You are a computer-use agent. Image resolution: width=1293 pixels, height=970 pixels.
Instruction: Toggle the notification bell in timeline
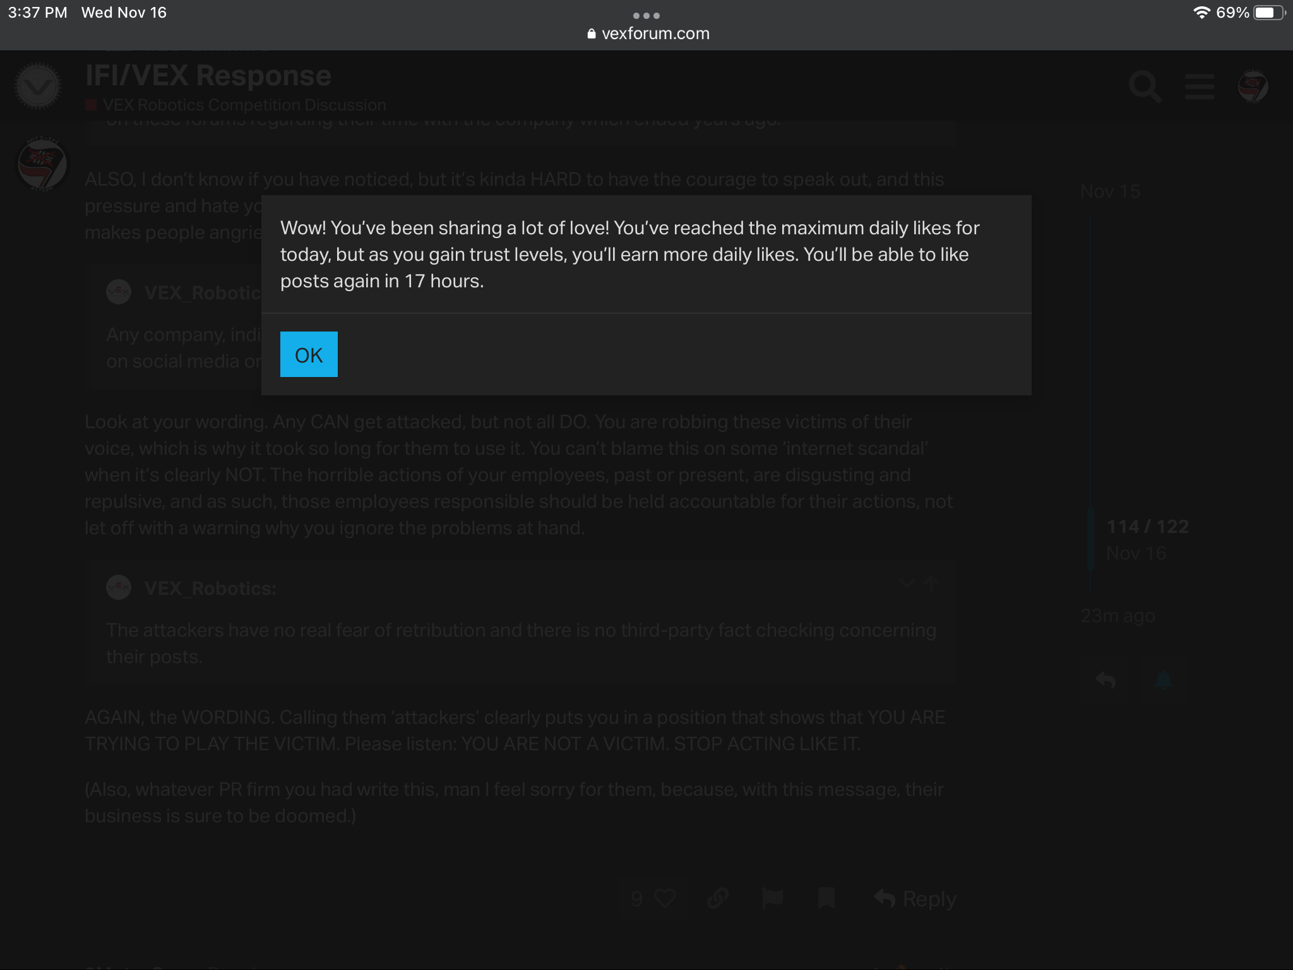tap(1163, 680)
